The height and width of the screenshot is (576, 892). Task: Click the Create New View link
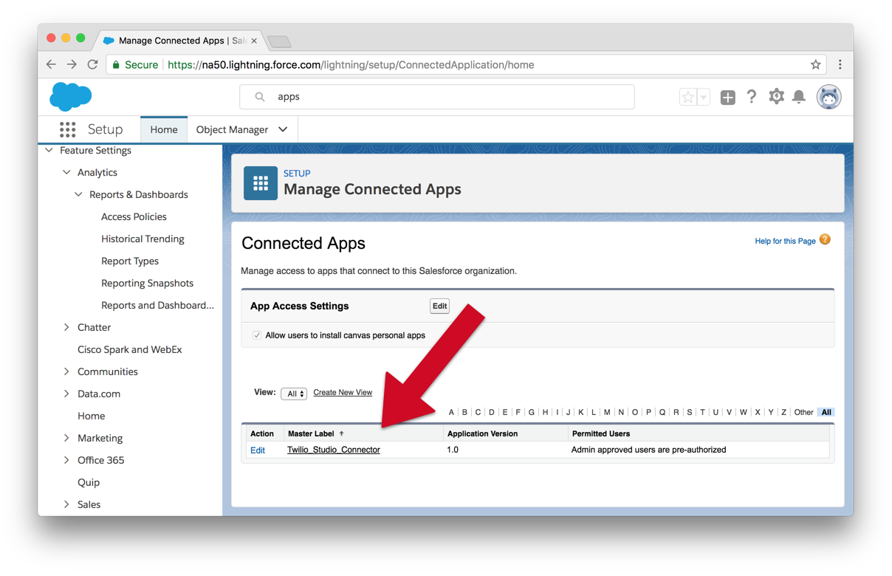[x=343, y=393]
